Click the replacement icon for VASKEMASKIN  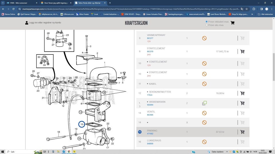coord(204,103)
